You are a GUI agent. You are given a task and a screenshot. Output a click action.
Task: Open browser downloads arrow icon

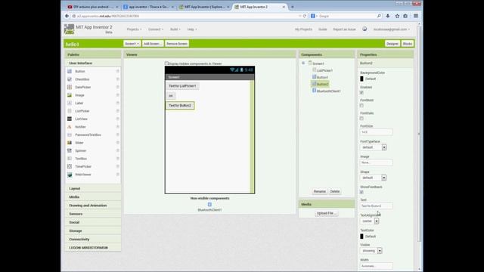388,16
